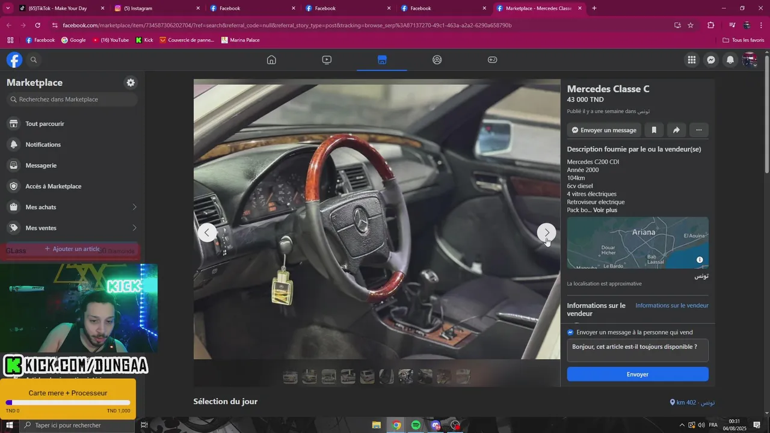Go back in browser history
This screenshot has height=433, width=770.
(8, 25)
